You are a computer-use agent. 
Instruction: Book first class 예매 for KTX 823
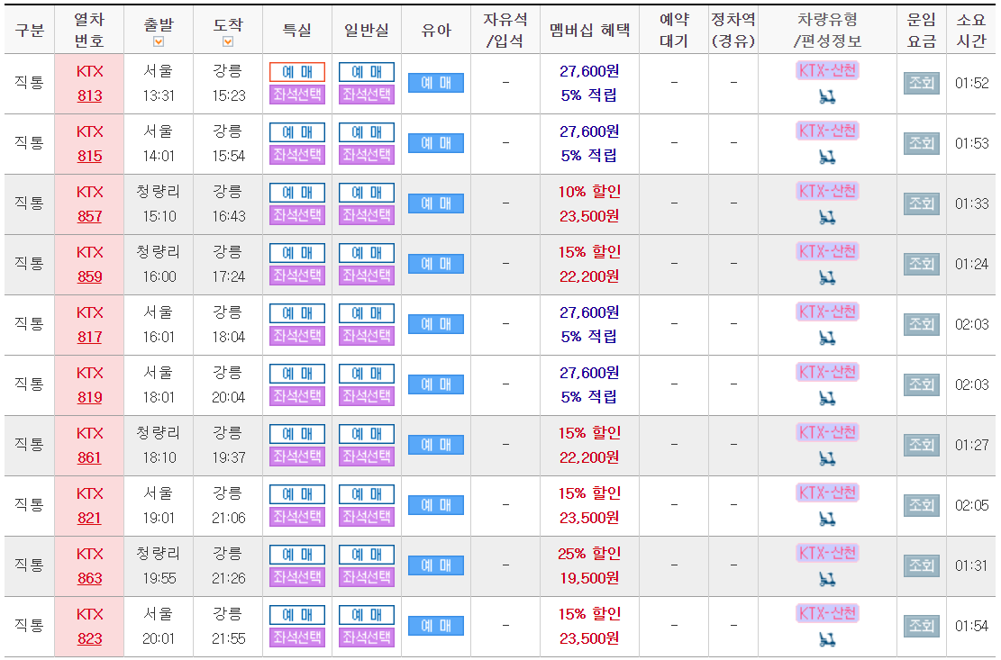tap(296, 615)
